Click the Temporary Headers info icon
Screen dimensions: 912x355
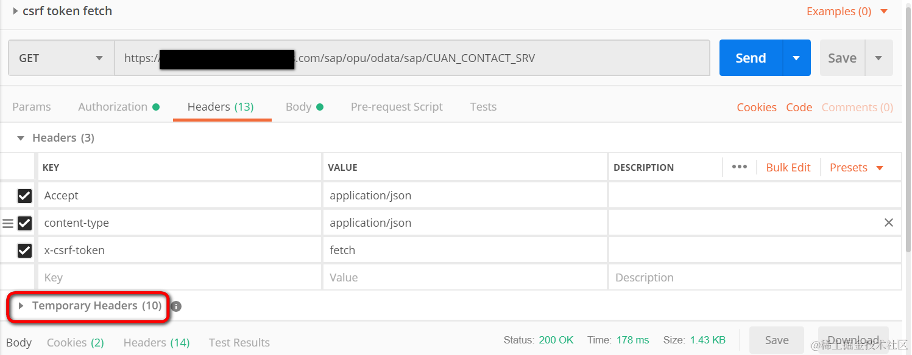[x=176, y=306]
